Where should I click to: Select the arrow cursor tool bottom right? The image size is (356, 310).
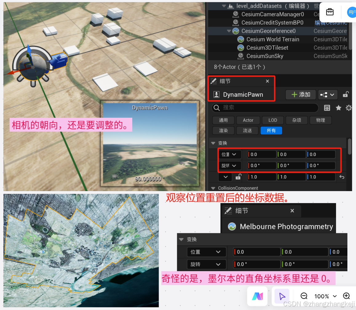point(282,296)
